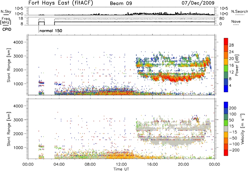Click the "Fort Hays East (fitACF)" title

click(61, 3)
